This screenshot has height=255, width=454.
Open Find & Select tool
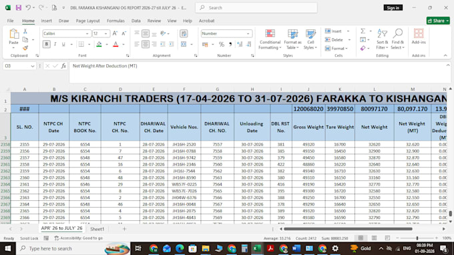(398, 39)
